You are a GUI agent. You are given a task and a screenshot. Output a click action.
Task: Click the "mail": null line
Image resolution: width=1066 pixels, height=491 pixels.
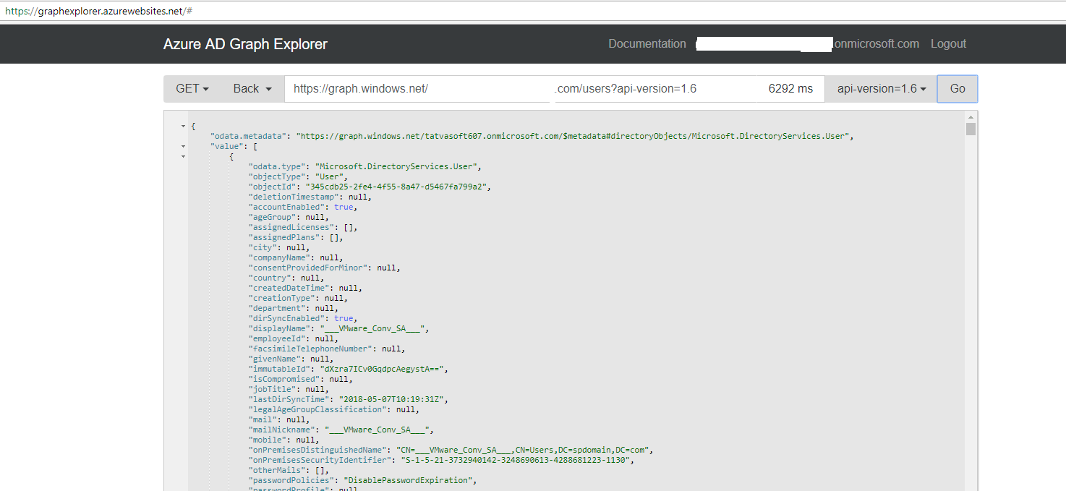click(278, 419)
